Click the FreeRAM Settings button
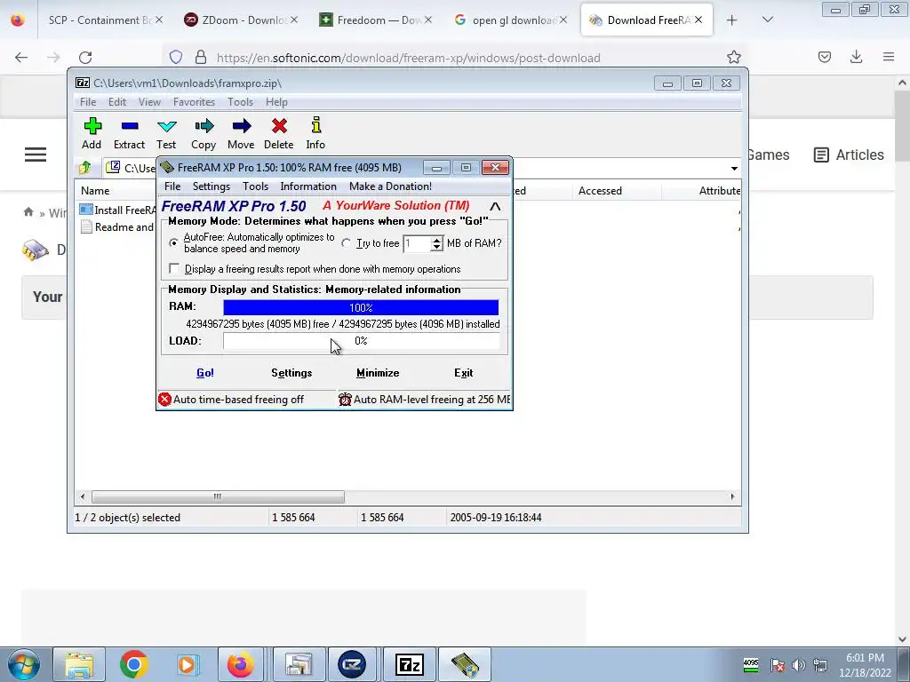This screenshot has height=682, width=910. [291, 373]
